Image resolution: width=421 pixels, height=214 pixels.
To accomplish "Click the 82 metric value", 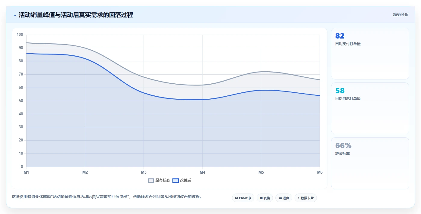I will pyautogui.click(x=340, y=36).
